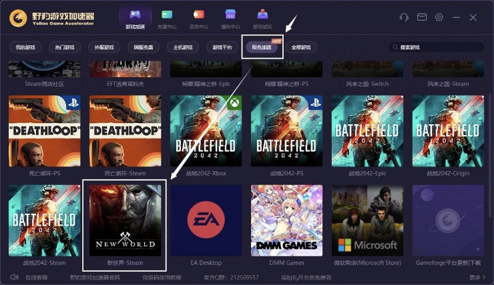
Task: Click the headset customer support icon
Action: (x=404, y=17)
